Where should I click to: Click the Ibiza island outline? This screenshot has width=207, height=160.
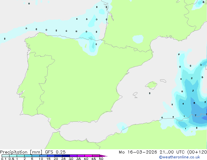pos(135,94)
